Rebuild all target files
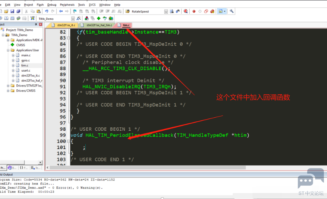The width and height of the screenshot is (327, 199). point(12,18)
